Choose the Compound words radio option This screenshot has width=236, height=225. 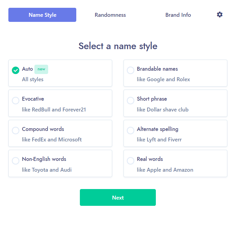click(16, 131)
